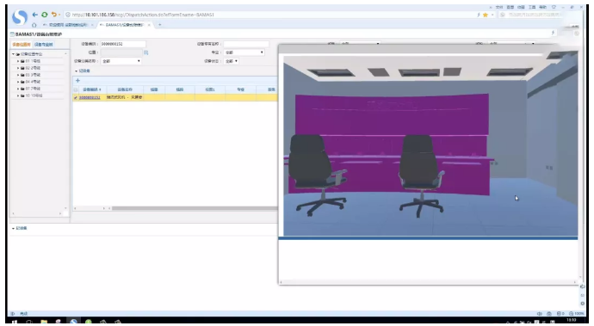
Task: Open the Windows Start menu
Action: click(x=15, y=322)
